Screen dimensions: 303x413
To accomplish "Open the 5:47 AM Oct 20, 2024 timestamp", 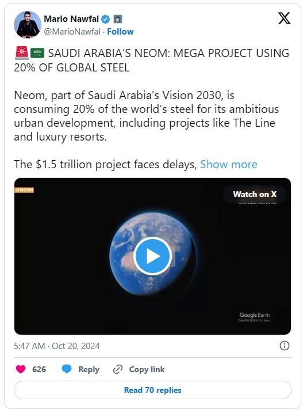I will coord(57,346).
